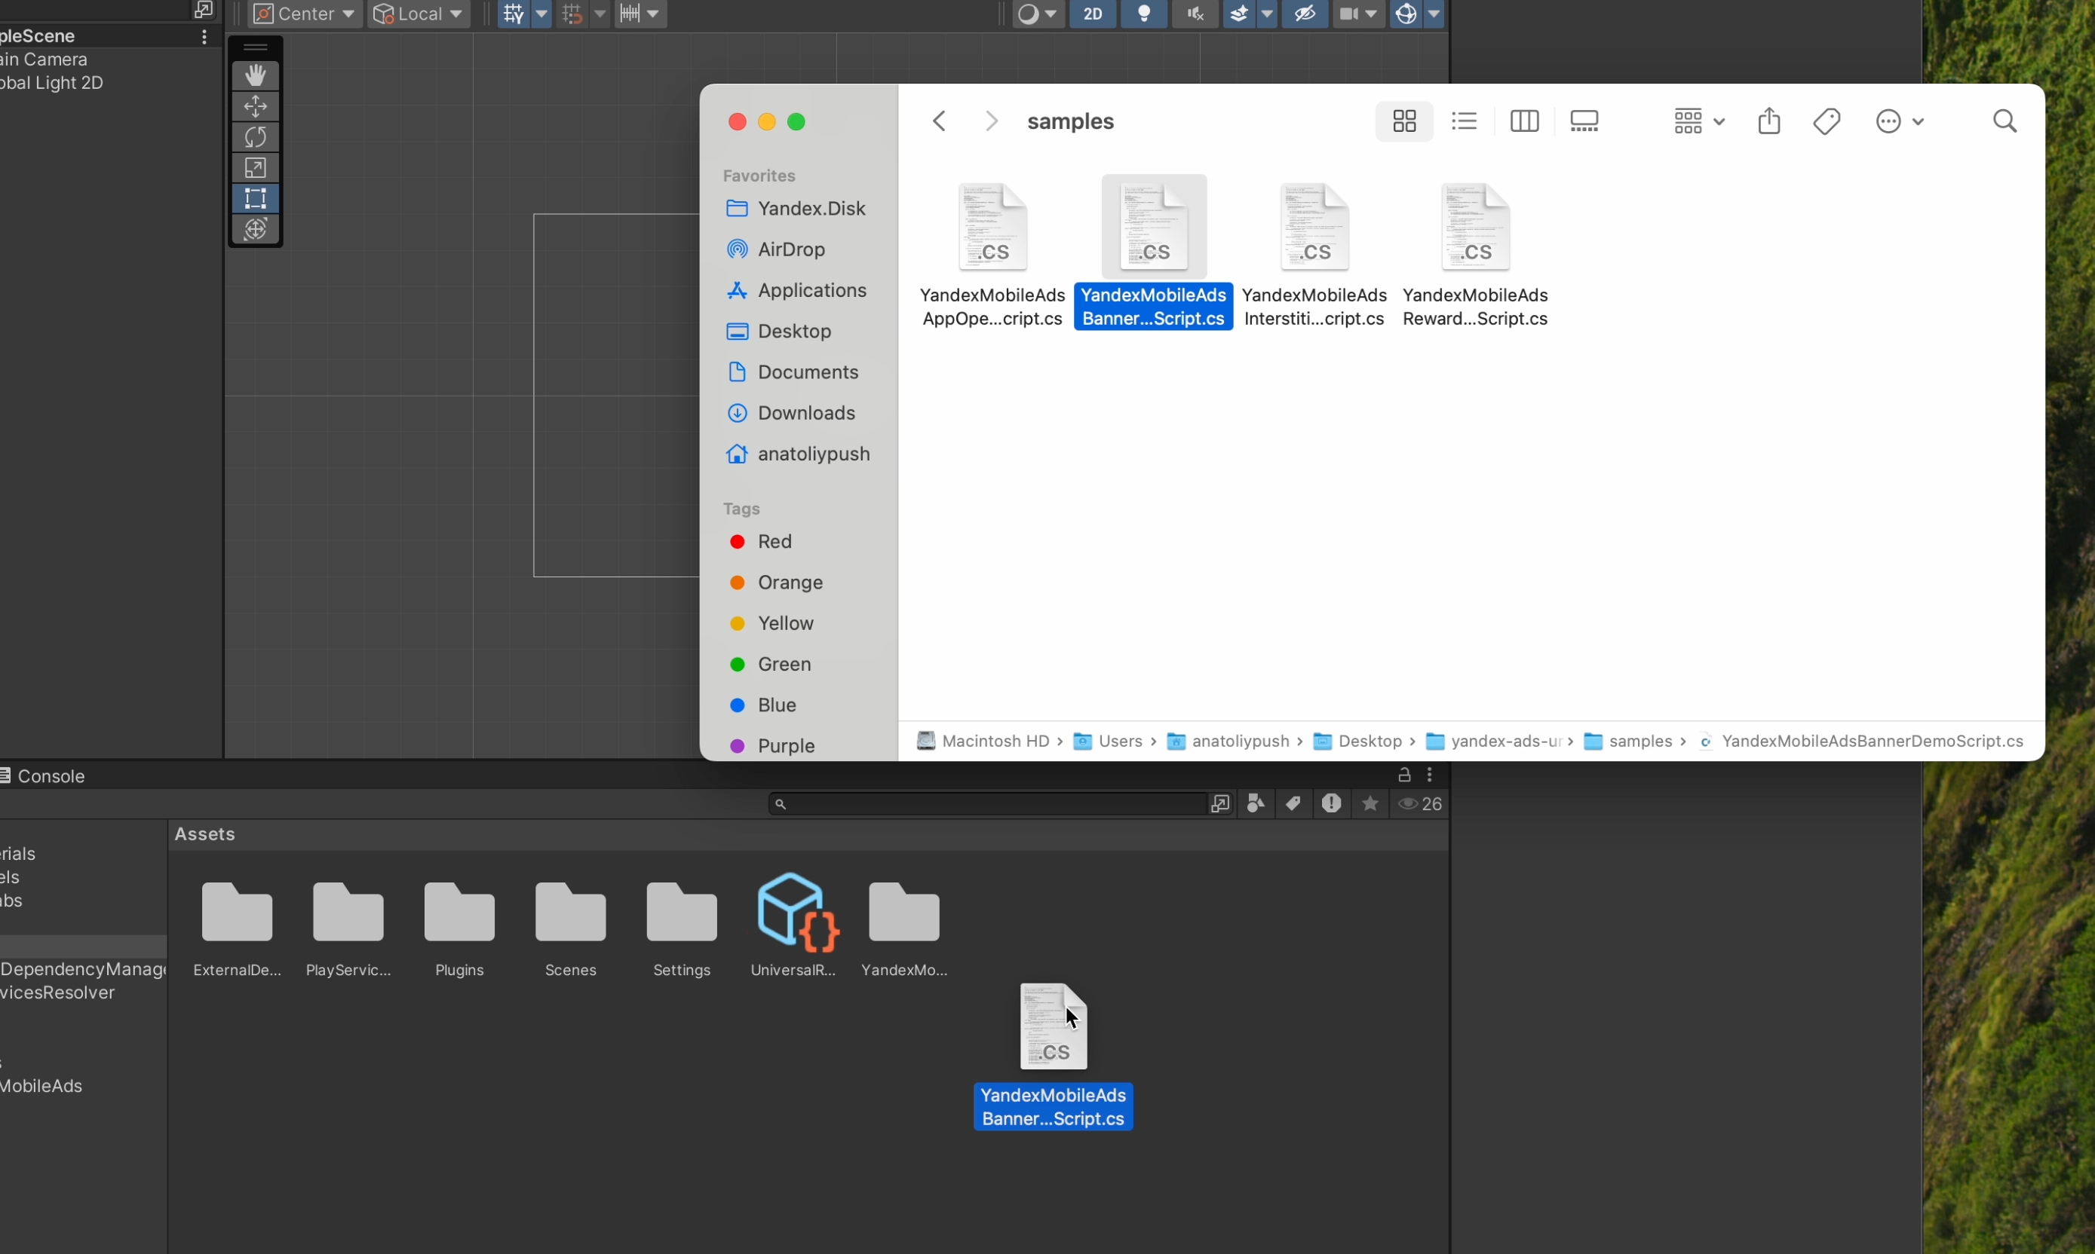Screen dimensions: 2095x1254
Task: Filter Project search by type
Action: pyautogui.click(x=1256, y=803)
